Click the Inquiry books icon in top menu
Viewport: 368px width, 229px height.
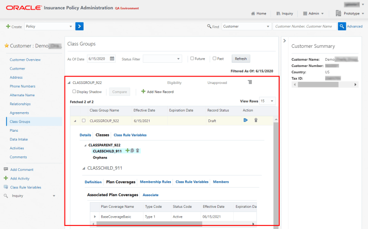(x=278, y=13)
